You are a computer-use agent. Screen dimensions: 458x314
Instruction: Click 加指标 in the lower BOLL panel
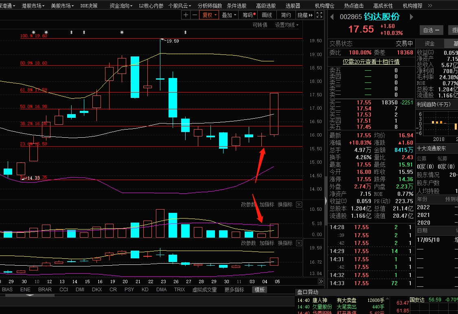267,243
